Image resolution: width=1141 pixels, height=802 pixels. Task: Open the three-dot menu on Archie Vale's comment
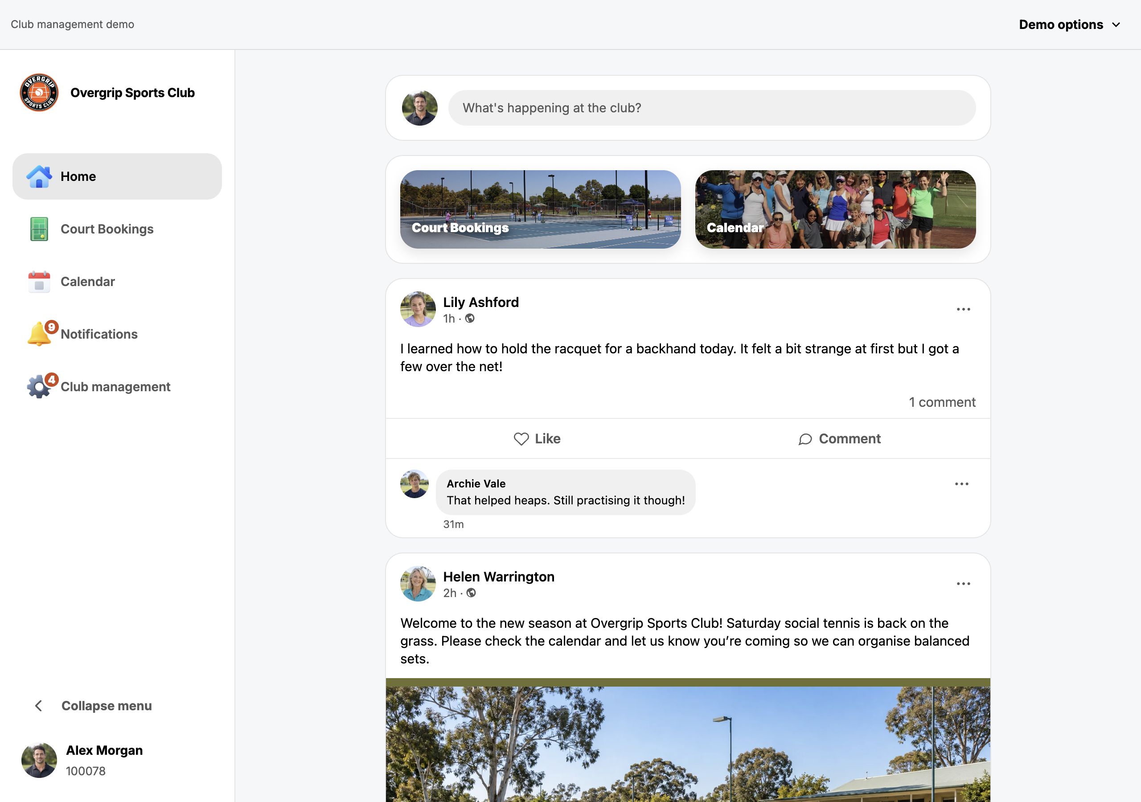(x=961, y=484)
